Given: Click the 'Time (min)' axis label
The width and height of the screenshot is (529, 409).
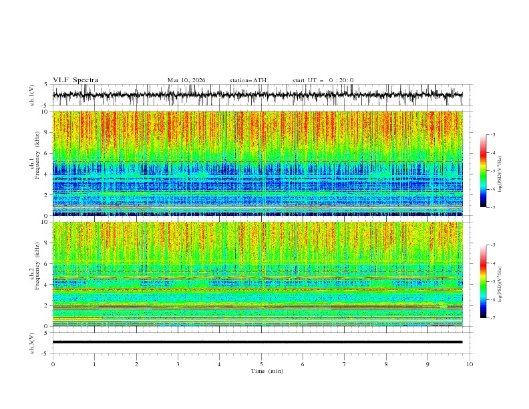Looking at the screenshot, I should pyautogui.click(x=267, y=371).
